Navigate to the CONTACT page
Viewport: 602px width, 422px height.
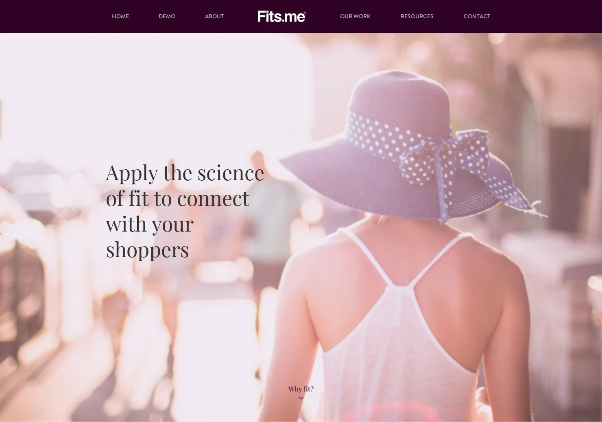point(477,17)
